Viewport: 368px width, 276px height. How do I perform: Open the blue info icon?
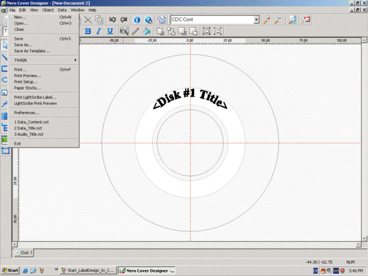137,20
